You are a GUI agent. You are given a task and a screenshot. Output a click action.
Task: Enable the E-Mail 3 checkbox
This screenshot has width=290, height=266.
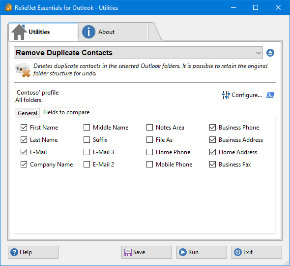(x=87, y=152)
